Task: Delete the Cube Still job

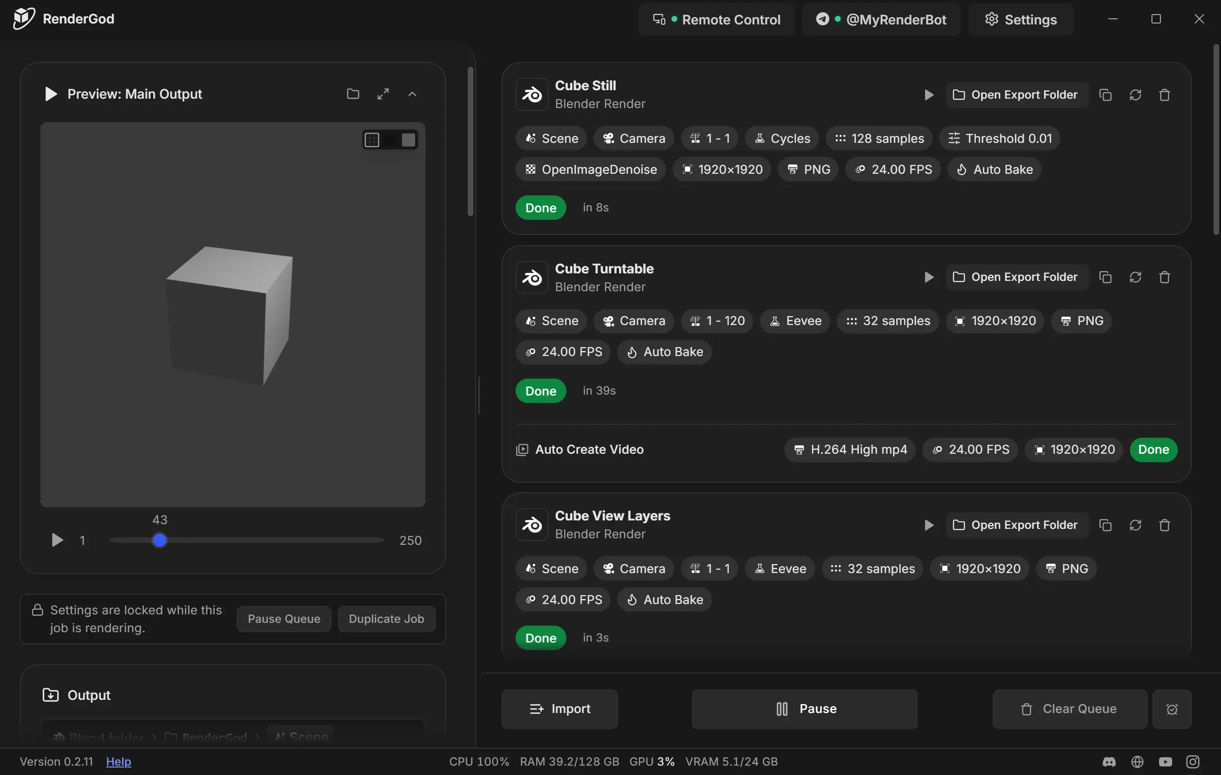Action: pyautogui.click(x=1165, y=95)
